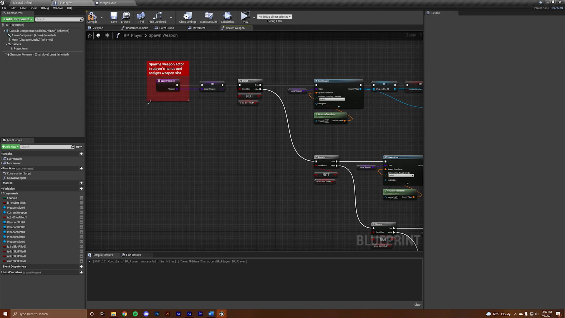Toggle Hide Unrelated nodes icon
Viewport: 565px width, 318px height.
157,17
